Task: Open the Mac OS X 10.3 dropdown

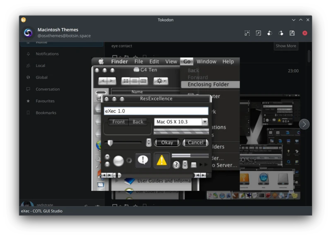Action: tap(181, 122)
